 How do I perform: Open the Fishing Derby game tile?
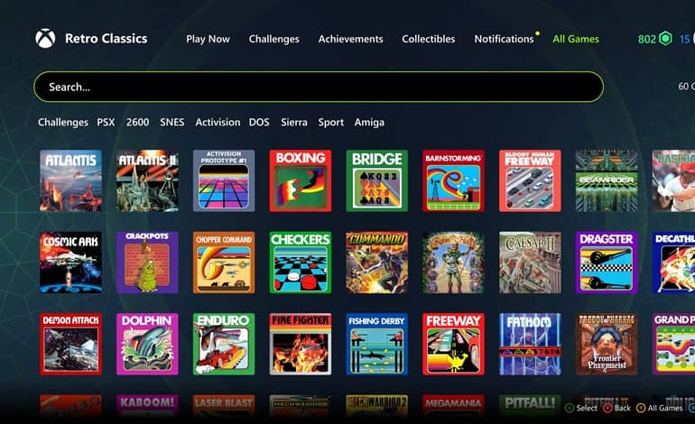376,345
